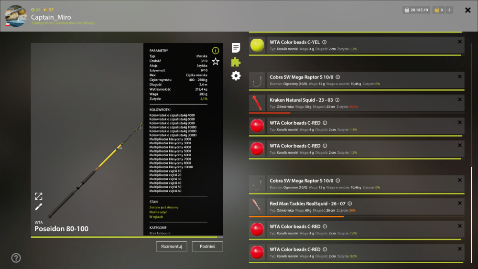Open the help question mark icon
This screenshot has width=478, height=269.
click(x=16, y=258)
